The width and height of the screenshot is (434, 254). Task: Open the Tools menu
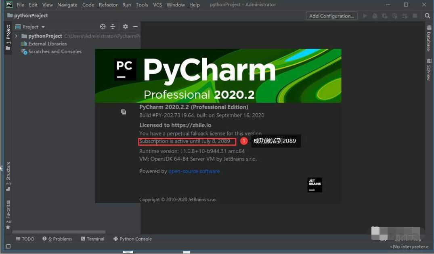click(x=142, y=5)
